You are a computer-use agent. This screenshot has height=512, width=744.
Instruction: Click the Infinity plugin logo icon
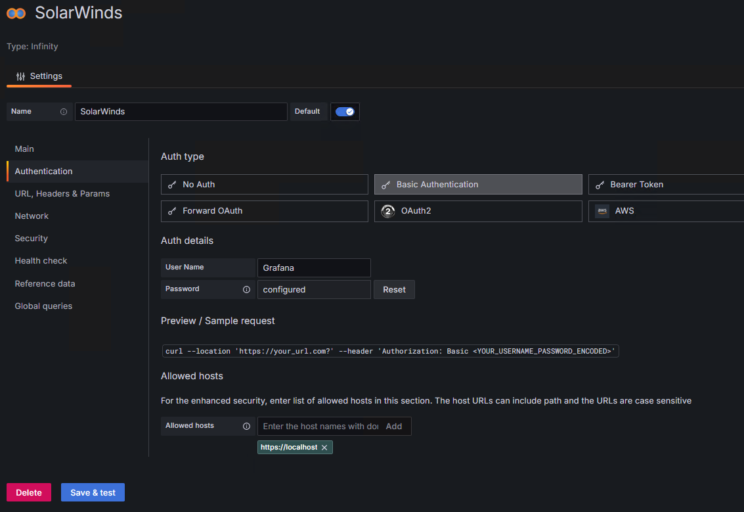click(16, 13)
